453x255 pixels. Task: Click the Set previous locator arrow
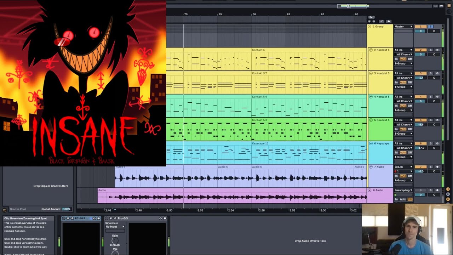pos(369,21)
